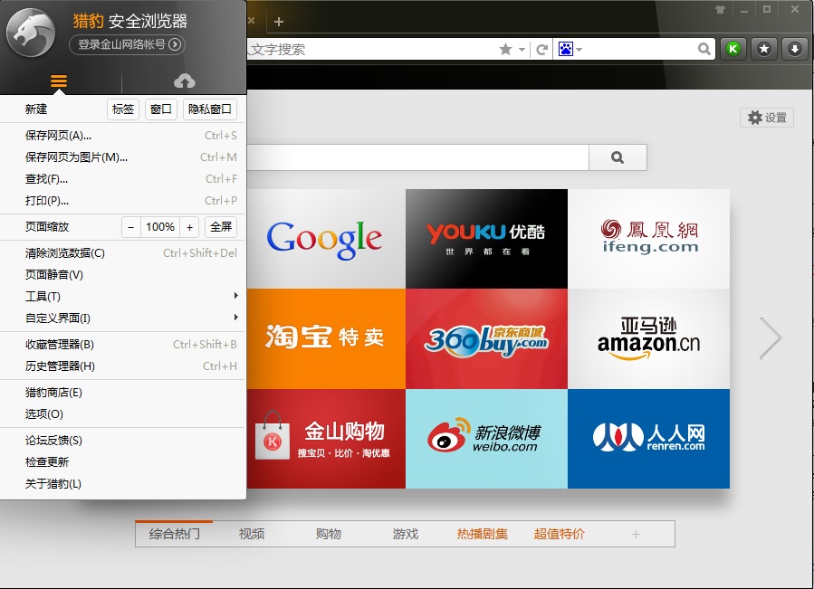
Task: Click the skin shirt icon in title bar
Action: click(x=720, y=10)
